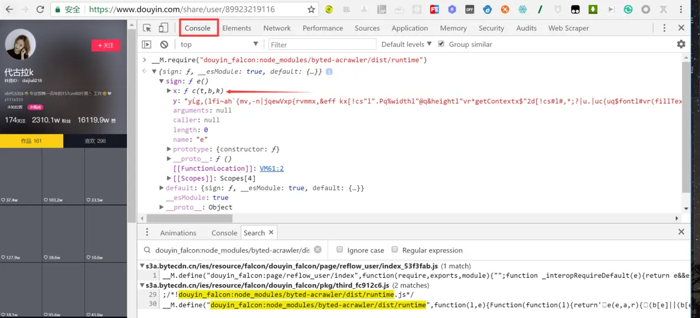
Task: Select the 喜欢 298 tab on the page
Action: [x=95, y=141]
